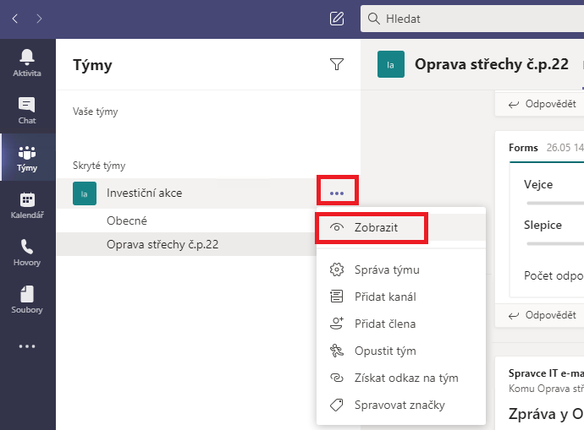Open the Aktivita bell icon
This screenshot has width=584, height=430.
click(x=27, y=63)
